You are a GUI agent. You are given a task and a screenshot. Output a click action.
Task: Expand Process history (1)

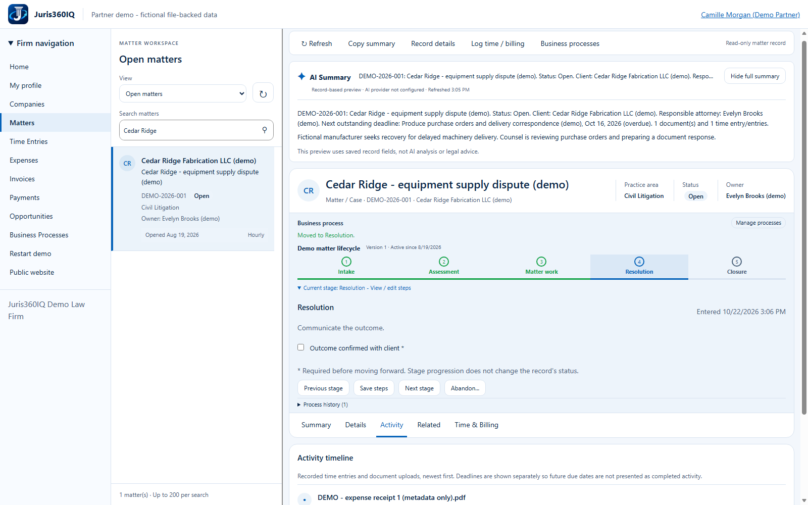[x=323, y=405]
